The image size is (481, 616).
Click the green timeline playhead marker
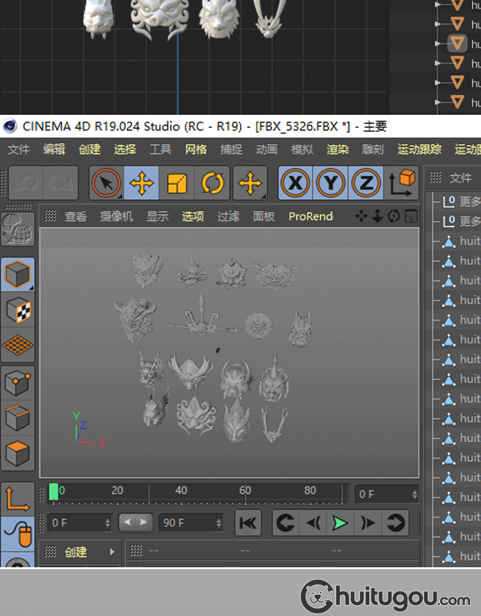(x=53, y=492)
